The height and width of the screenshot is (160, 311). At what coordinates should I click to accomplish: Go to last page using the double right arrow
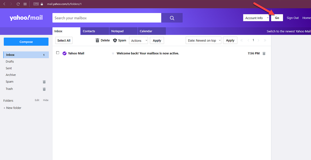click(x=265, y=40)
